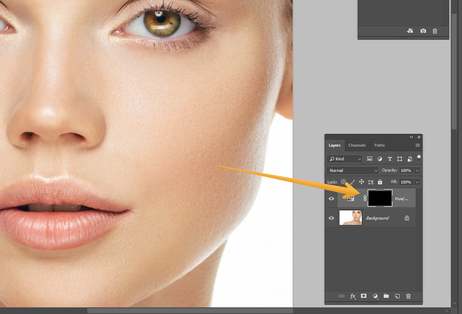Image resolution: width=462 pixels, height=314 pixels.
Task: Select the Background layer thumbnail
Action: point(350,217)
